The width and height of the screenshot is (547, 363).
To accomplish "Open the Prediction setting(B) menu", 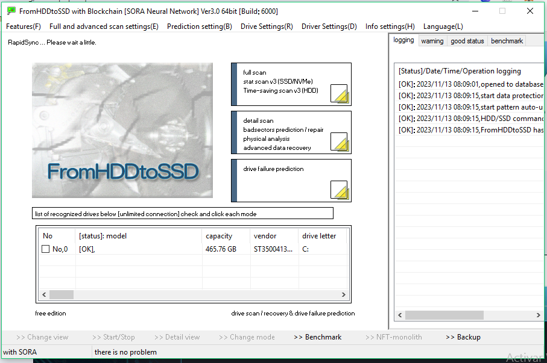I will pos(200,26).
